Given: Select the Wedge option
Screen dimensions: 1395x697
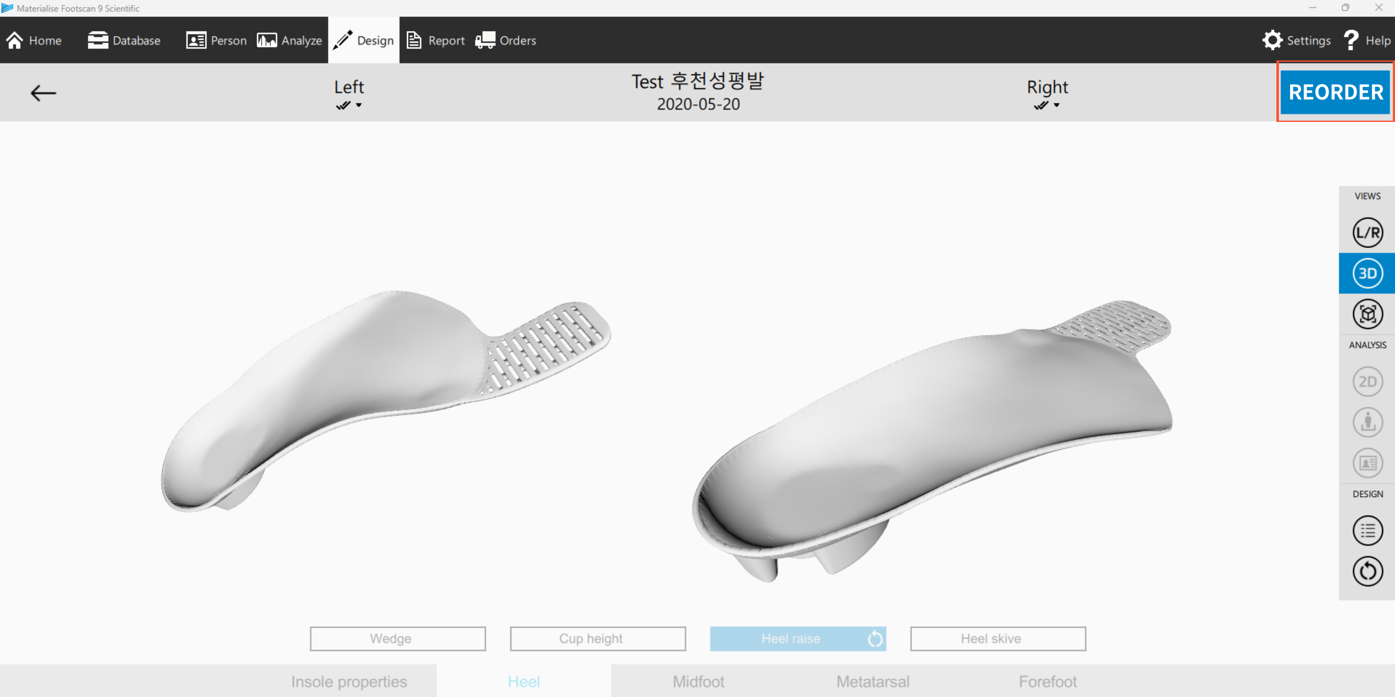Looking at the screenshot, I should coord(397,639).
